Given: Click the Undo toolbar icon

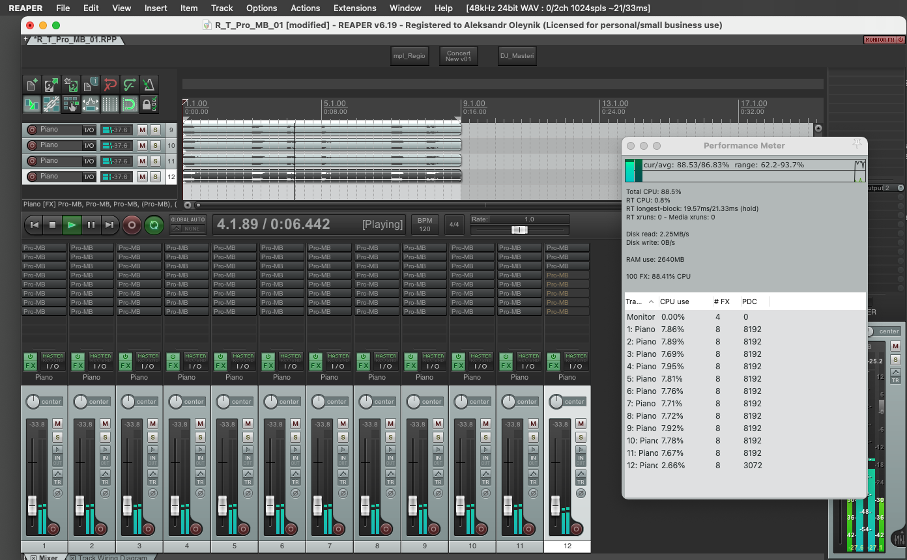Looking at the screenshot, I should point(110,85).
